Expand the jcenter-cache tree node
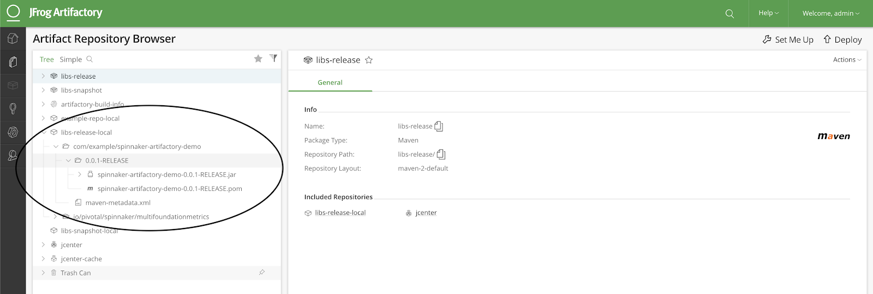The image size is (873, 294). pos(43,259)
